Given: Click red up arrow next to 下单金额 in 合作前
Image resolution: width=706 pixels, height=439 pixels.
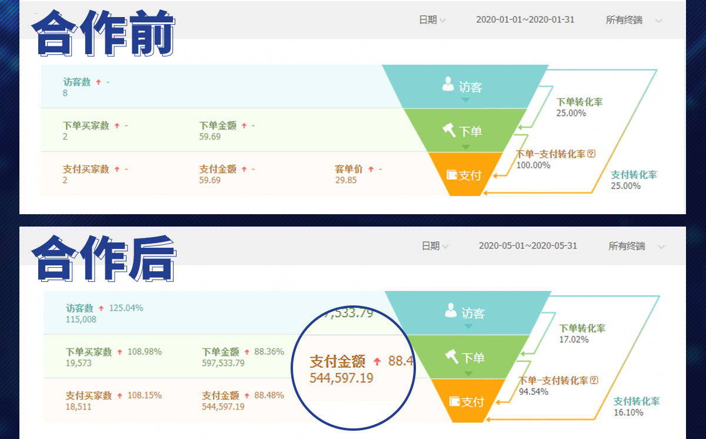Looking at the screenshot, I should tap(244, 126).
